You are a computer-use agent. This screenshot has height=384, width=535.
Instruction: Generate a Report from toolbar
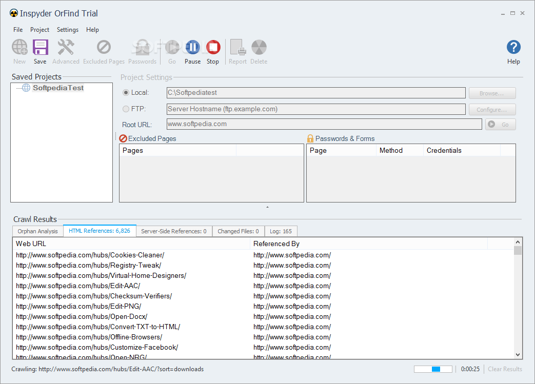click(x=238, y=47)
